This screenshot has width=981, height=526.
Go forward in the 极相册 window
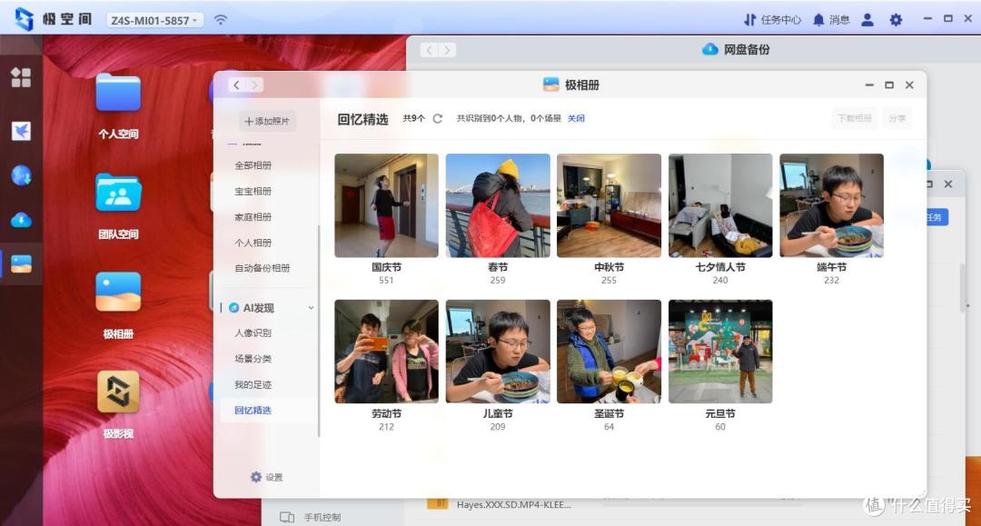click(254, 85)
